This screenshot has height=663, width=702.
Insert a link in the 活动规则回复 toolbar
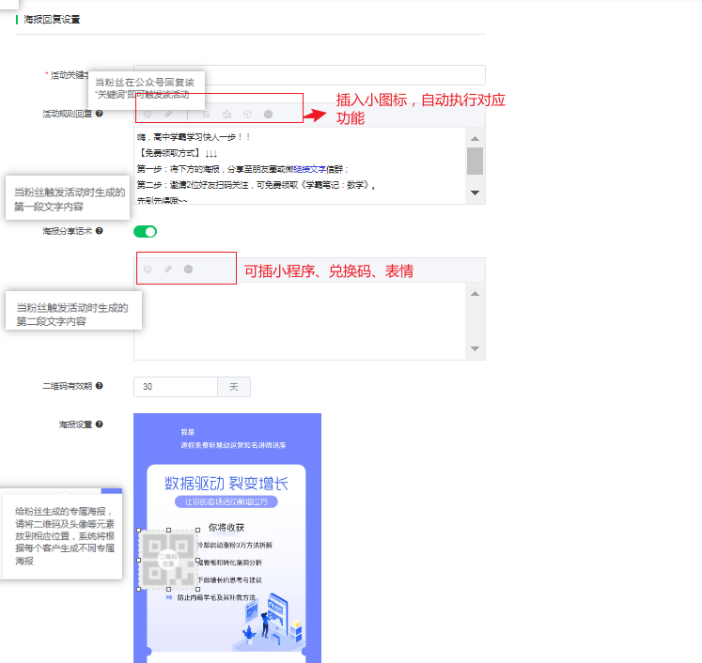(168, 114)
